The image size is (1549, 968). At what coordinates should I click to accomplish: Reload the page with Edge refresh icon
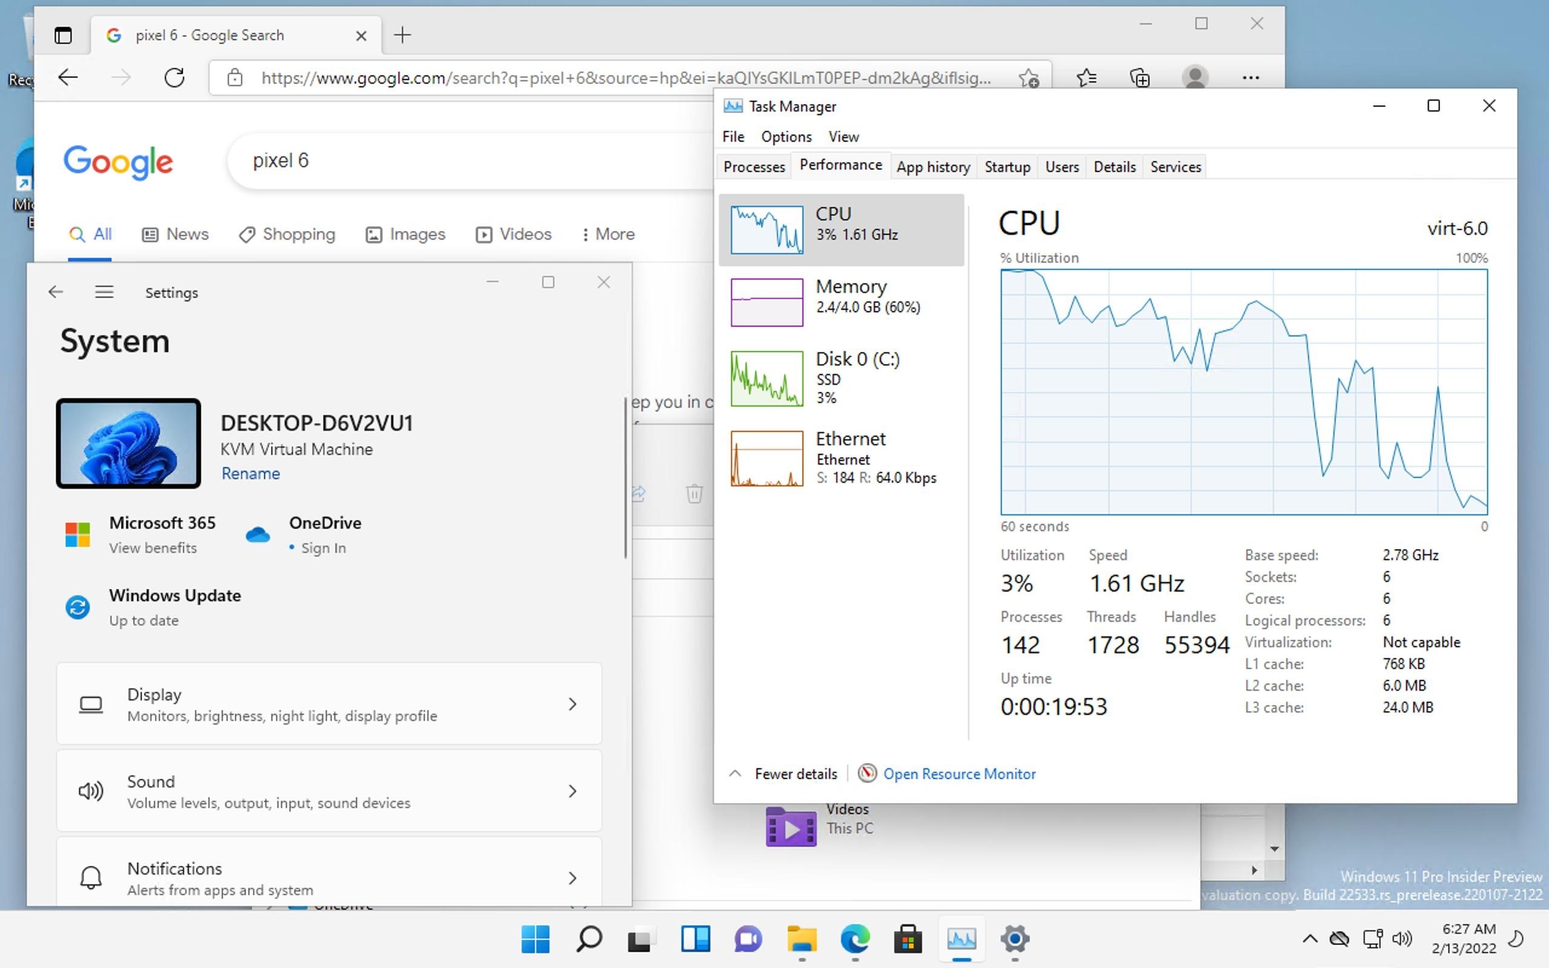pos(174,77)
